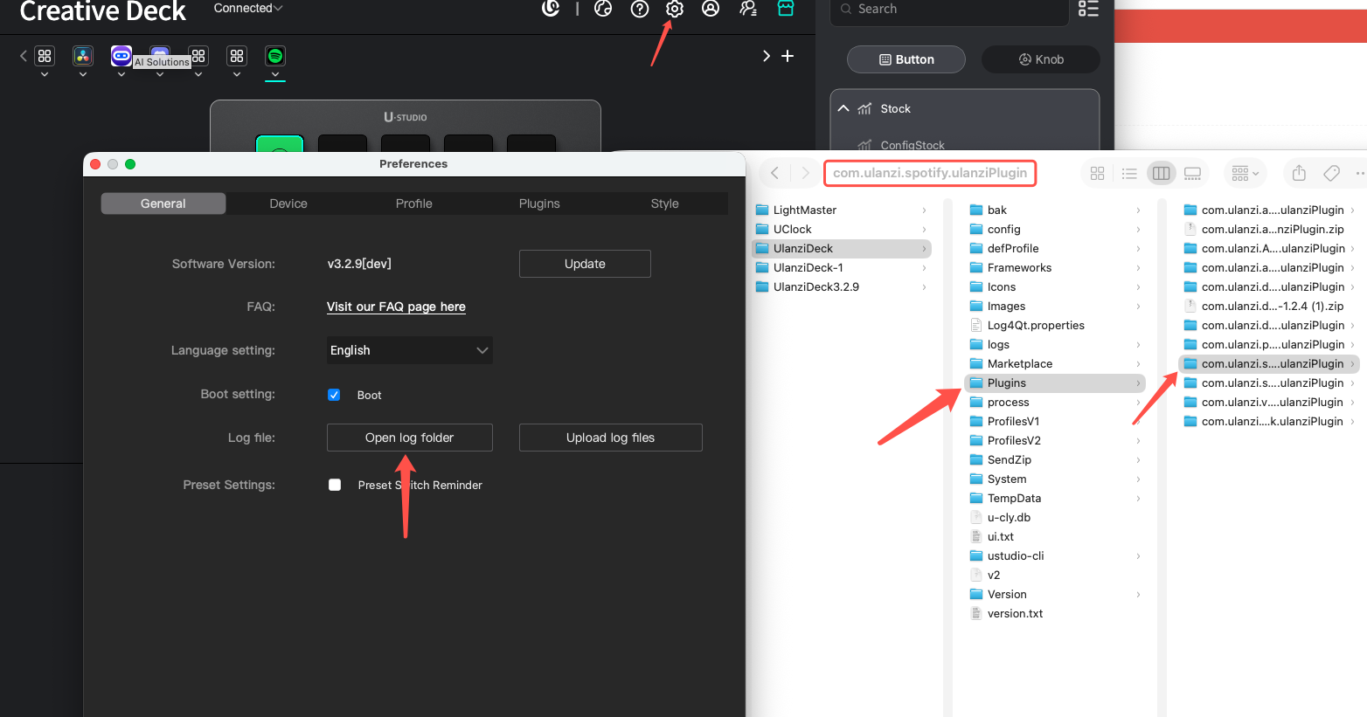Switch Finder to gallery view
The width and height of the screenshot is (1367, 717).
click(1192, 173)
